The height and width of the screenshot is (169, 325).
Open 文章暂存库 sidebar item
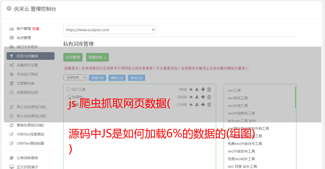pos(26,83)
